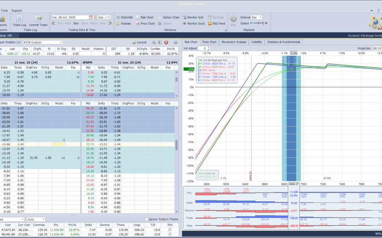Screen dimensions: 382x238
Task: Select the Risk Chart tab
Action: (x=191, y=42)
